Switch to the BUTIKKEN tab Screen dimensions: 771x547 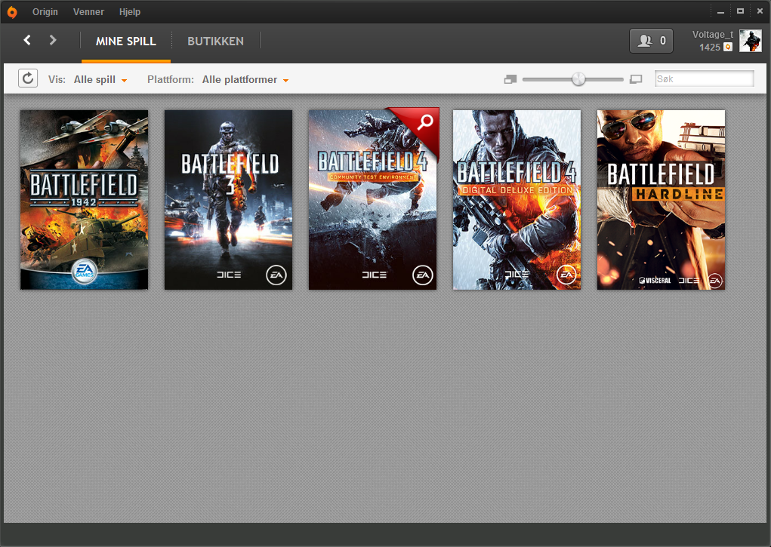click(x=215, y=41)
